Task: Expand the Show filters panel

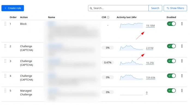Action: (x=175, y=8)
